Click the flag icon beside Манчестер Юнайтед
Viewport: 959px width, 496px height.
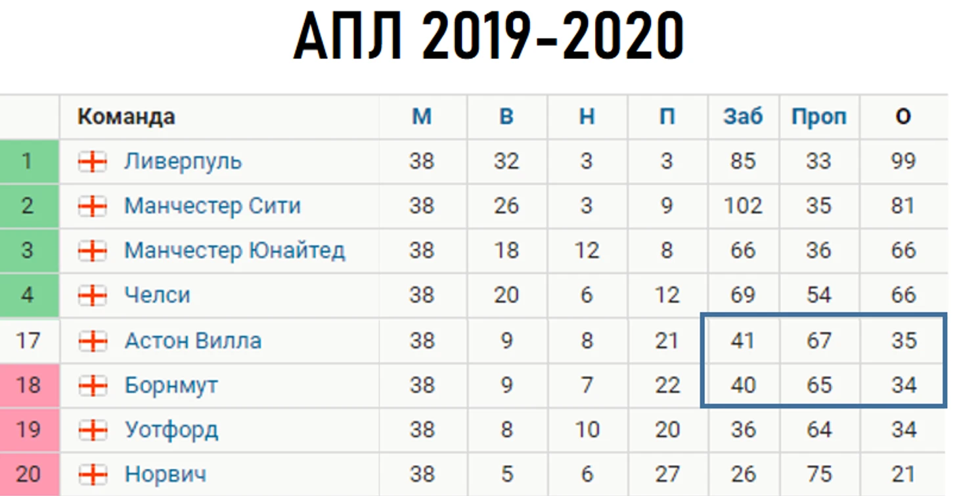click(x=93, y=251)
